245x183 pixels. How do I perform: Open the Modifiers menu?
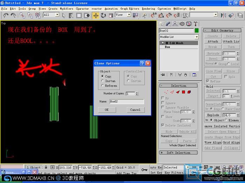(x=66, y=9)
